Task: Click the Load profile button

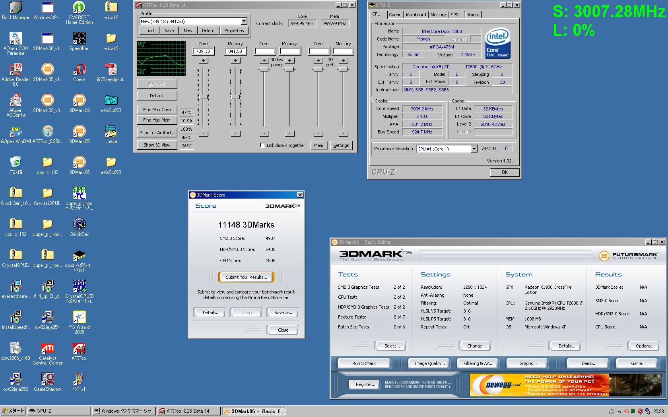Action: click(149, 31)
